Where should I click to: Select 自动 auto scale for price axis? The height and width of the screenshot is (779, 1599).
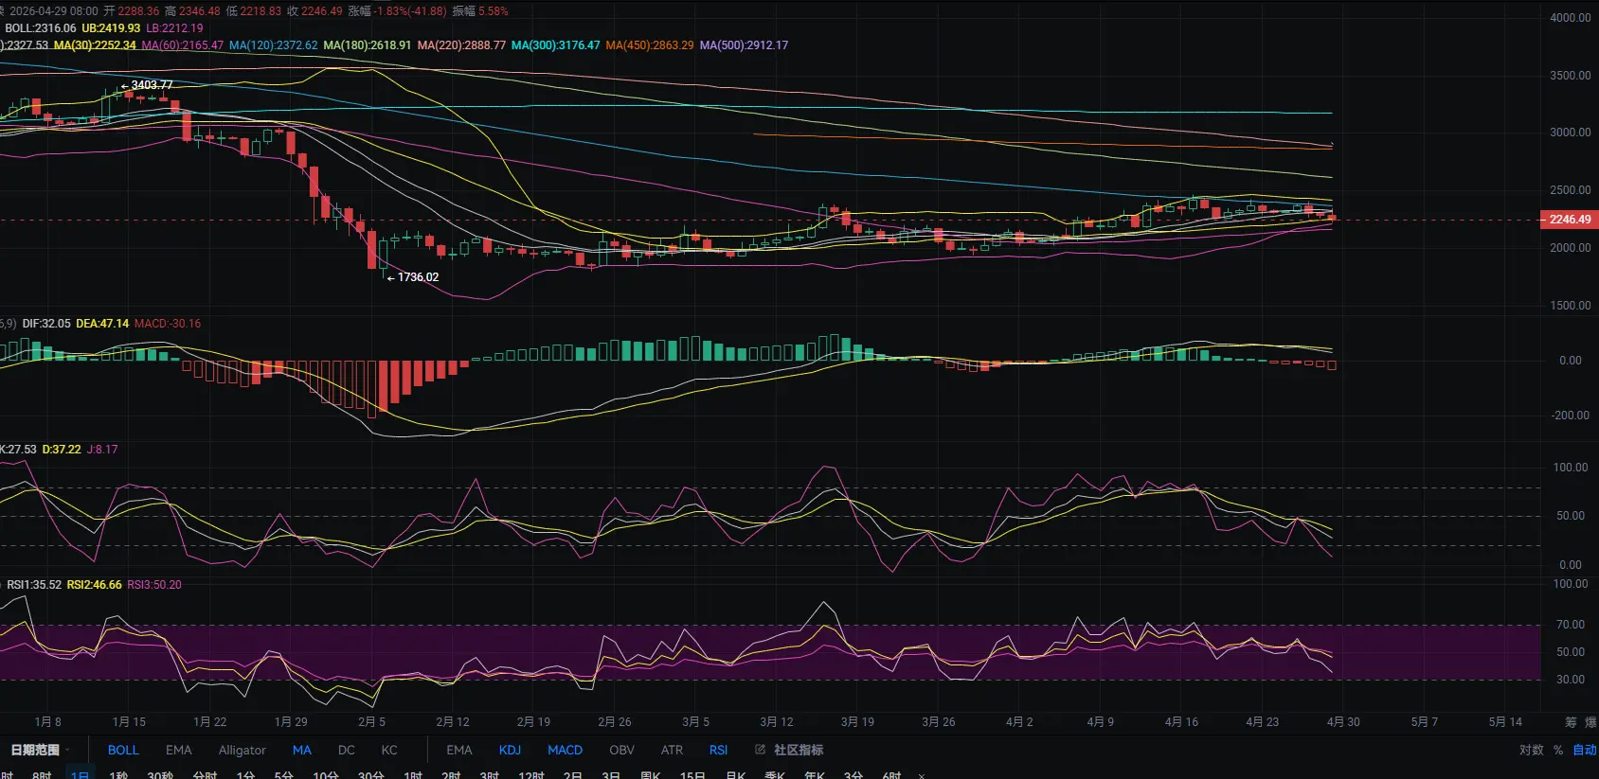point(1584,750)
